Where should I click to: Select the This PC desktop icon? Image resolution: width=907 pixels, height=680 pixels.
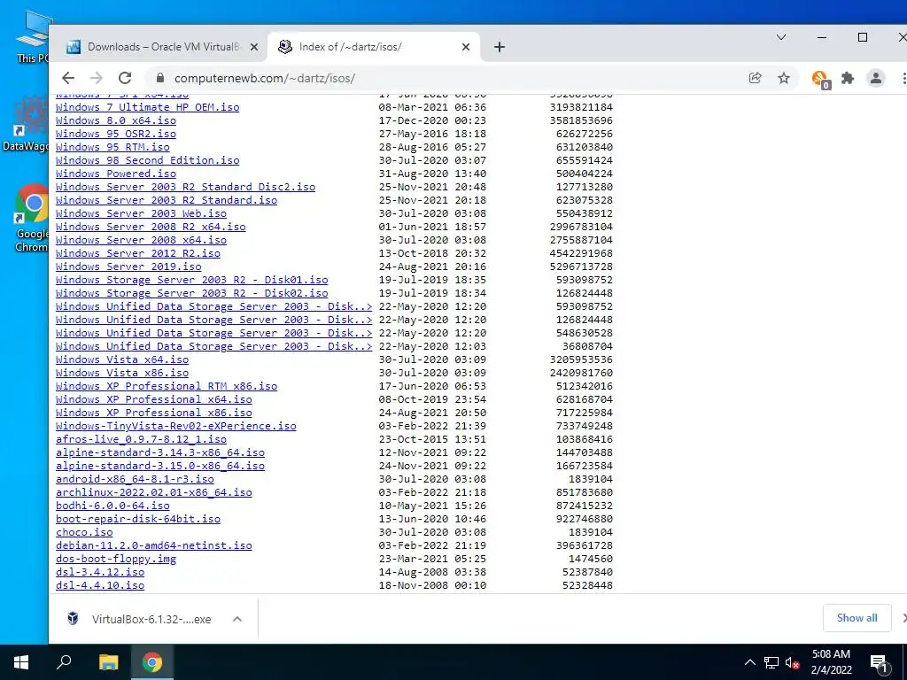coord(33,35)
